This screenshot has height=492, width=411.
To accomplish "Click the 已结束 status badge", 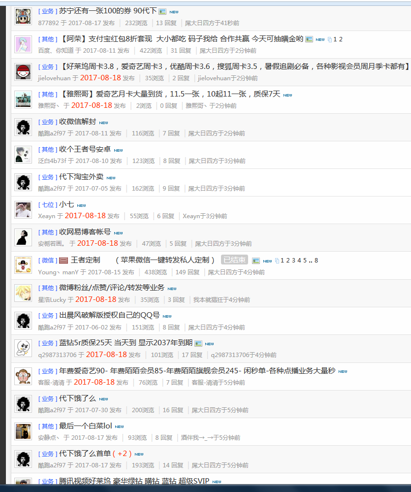I will pos(234,260).
